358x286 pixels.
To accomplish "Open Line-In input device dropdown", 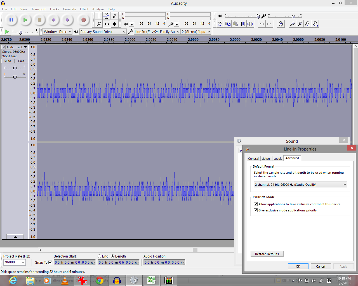I will pos(157,32).
